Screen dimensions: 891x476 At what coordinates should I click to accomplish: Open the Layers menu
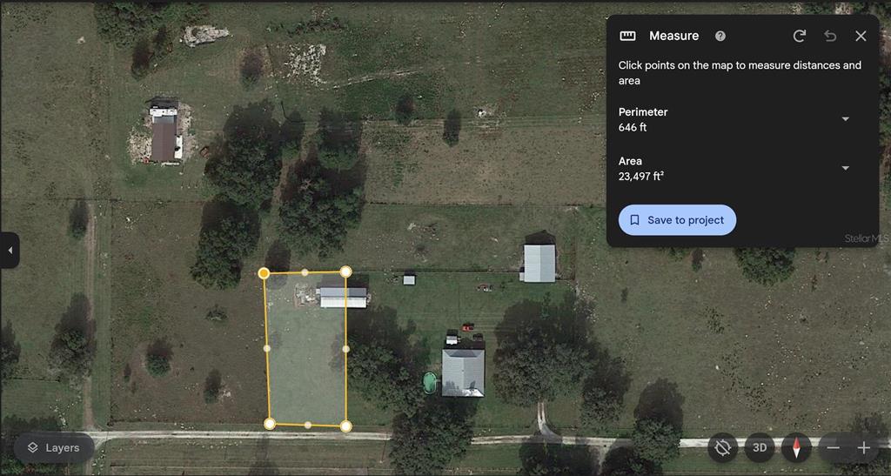tap(54, 447)
